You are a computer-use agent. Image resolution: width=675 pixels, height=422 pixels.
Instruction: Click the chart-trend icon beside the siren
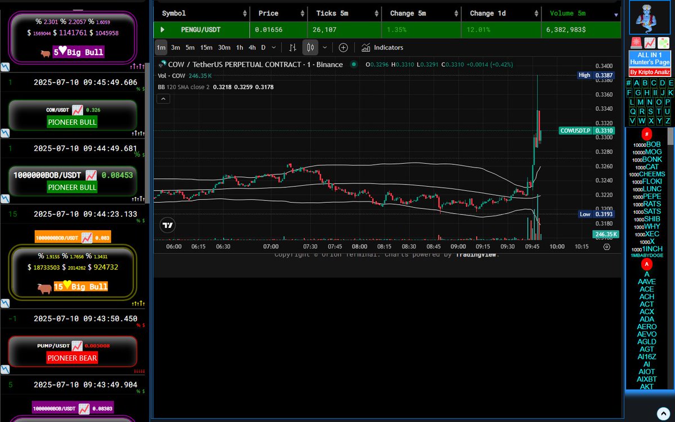pos(650,43)
